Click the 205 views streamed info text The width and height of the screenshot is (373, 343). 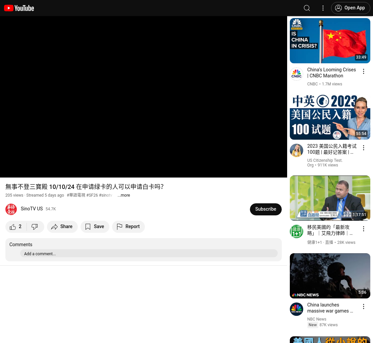pyautogui.click(x=35, y=195)
